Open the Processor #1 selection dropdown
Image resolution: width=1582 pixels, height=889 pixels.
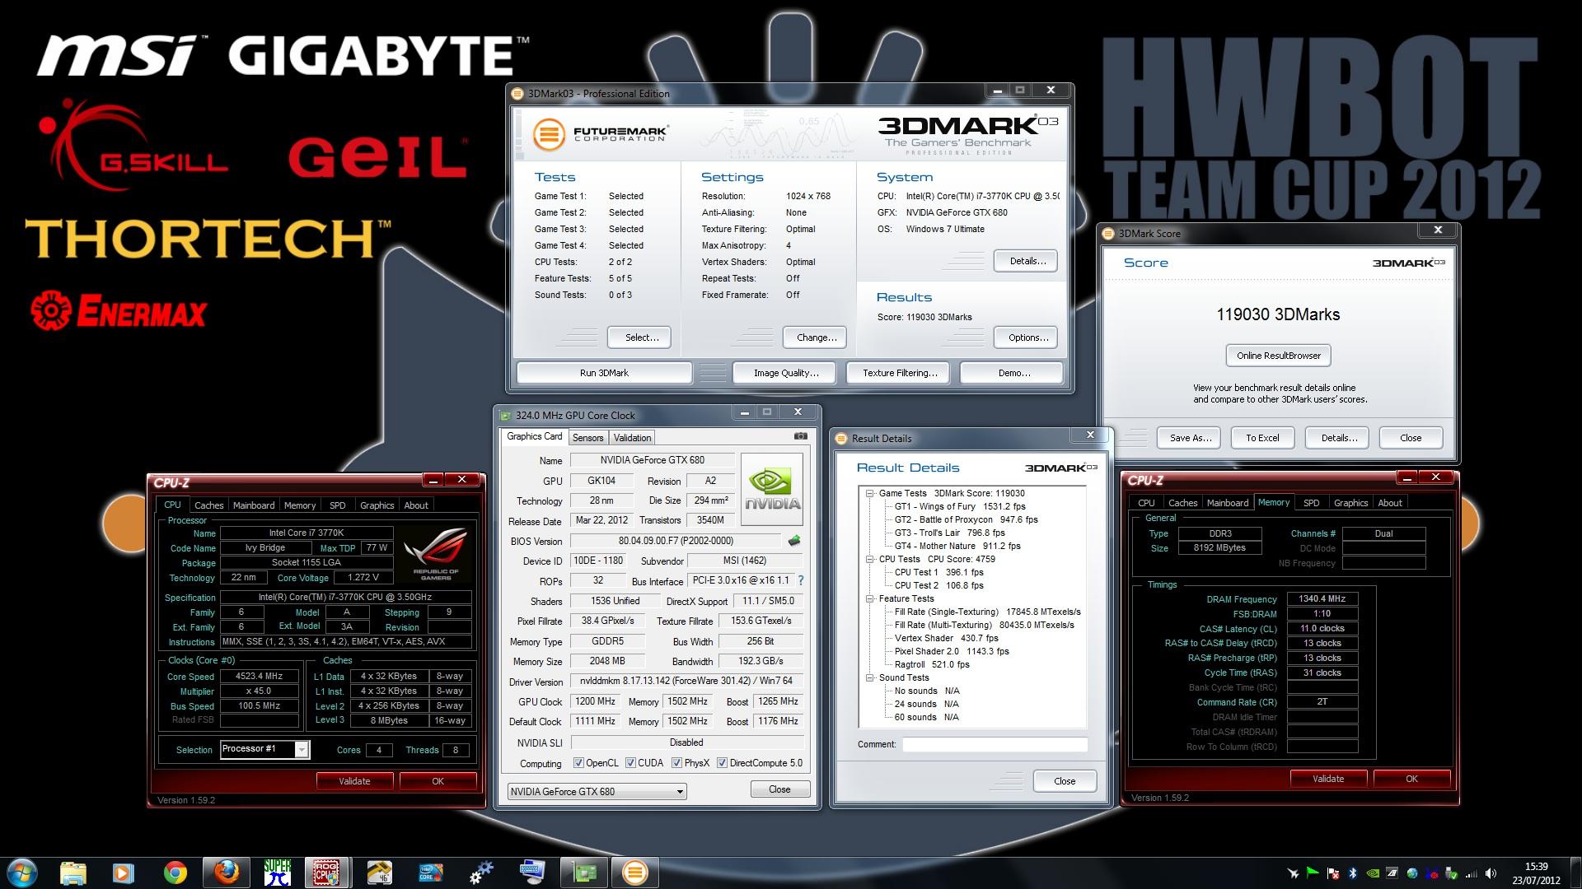tap(264, 749)
